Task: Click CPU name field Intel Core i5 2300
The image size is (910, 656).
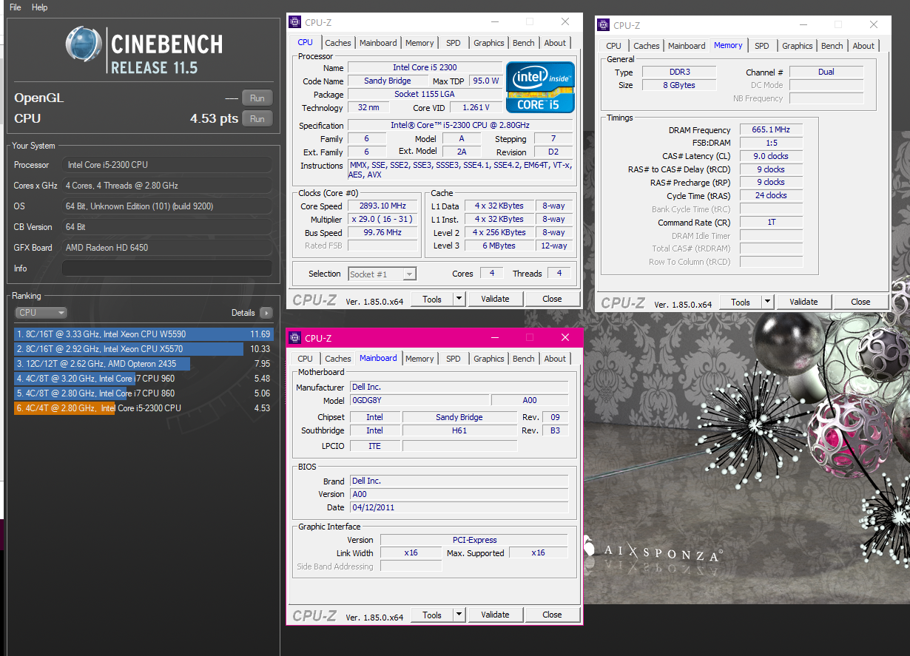Action: (425, 67)
